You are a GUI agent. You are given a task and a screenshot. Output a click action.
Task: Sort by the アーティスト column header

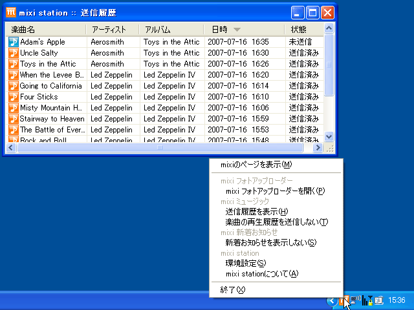[113, 30]
